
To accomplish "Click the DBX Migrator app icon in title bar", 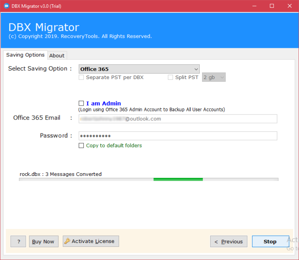I will coord(7,6).
